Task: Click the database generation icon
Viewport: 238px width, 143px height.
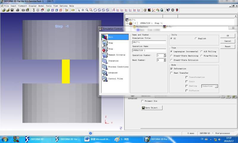Action: point(162,10)
